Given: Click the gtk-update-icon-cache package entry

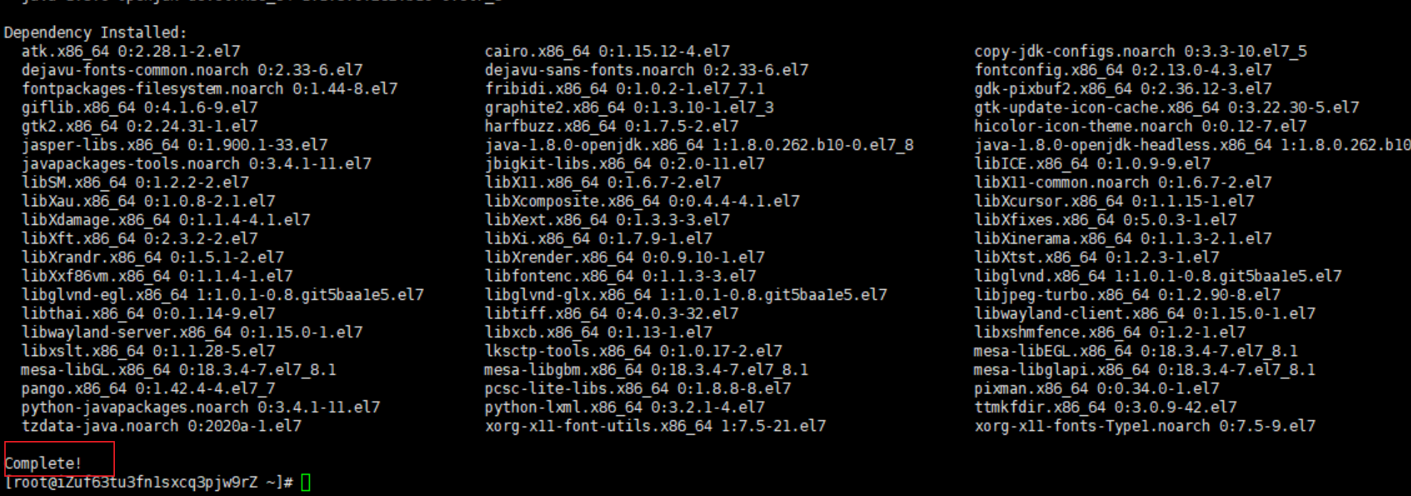Looking at the screenshot, I should tap(1166, 108).
